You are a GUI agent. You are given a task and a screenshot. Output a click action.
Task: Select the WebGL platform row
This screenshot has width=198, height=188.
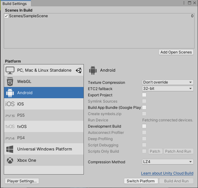tap(44, 81)
